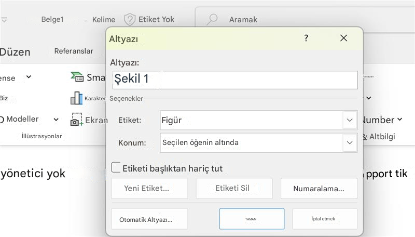415x237 pixels.
Task: Close the Altyazı dialog with X
Action: [x=343, y=38]
